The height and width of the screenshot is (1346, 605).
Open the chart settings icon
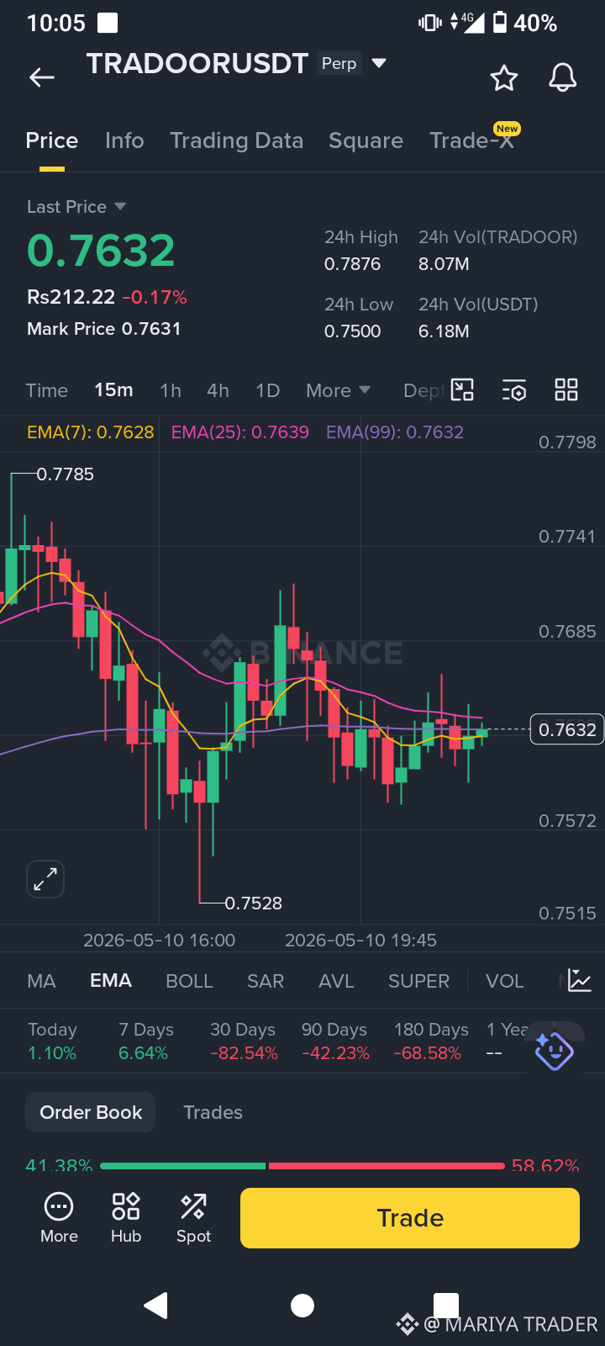point(514,390)
